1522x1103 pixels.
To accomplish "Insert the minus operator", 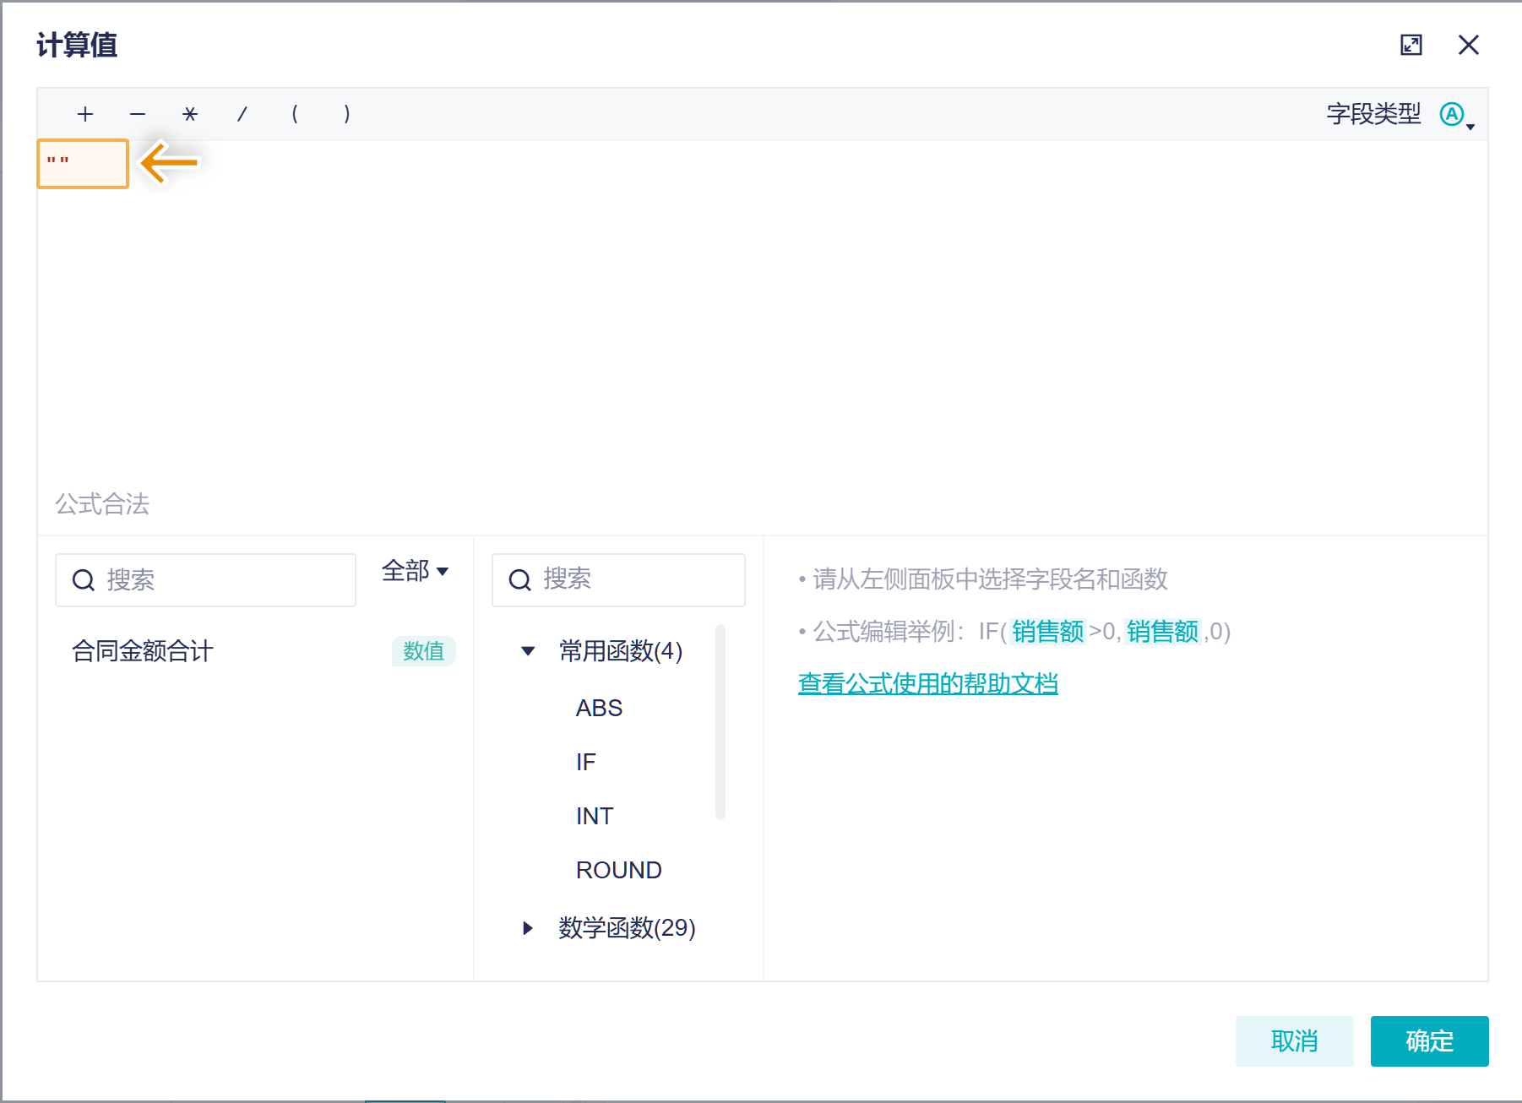I will 138,114.
